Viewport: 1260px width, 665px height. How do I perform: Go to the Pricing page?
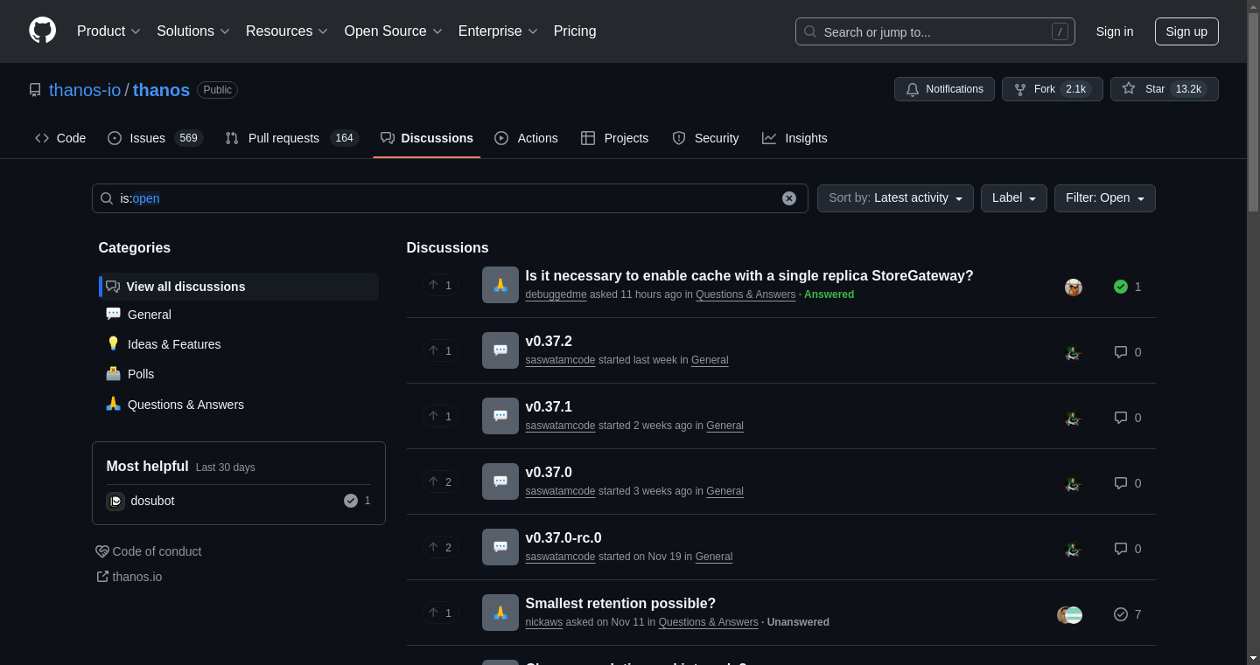click(x=575, y=31)
